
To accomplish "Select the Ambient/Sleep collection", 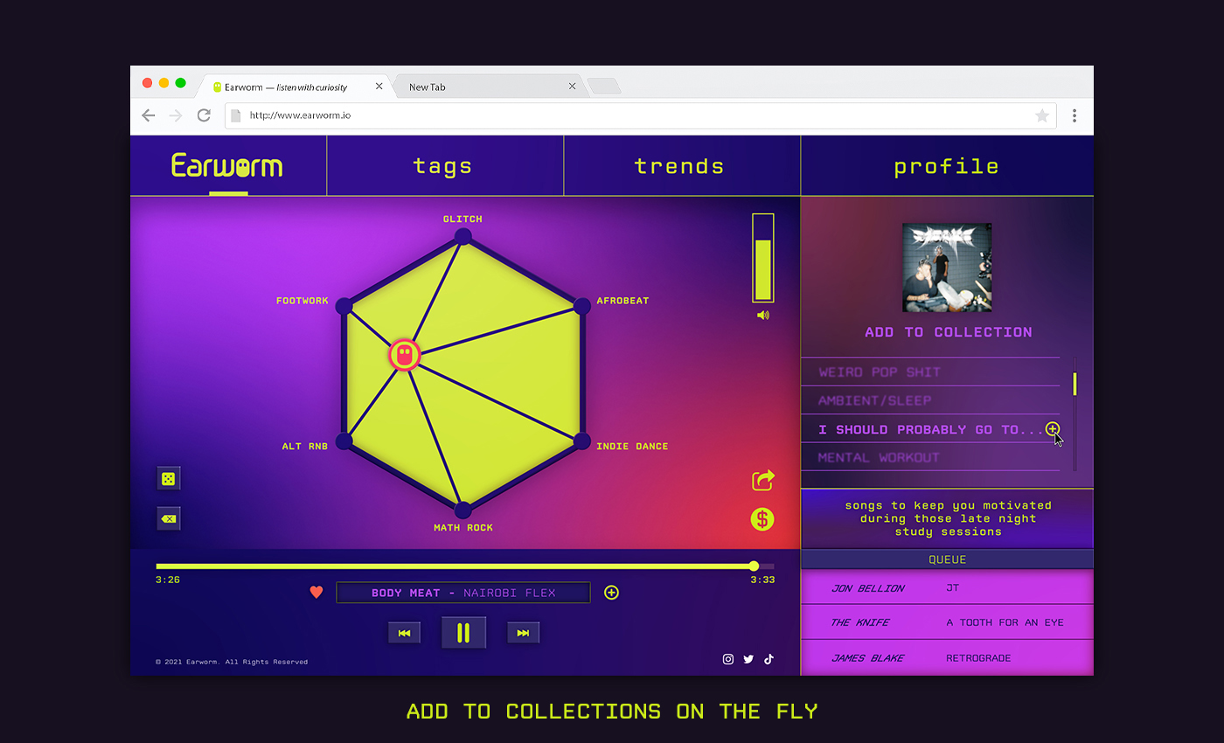I will click(x=930, y=400).
